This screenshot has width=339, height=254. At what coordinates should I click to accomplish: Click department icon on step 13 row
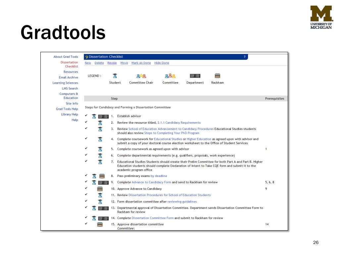click(103, 208)
